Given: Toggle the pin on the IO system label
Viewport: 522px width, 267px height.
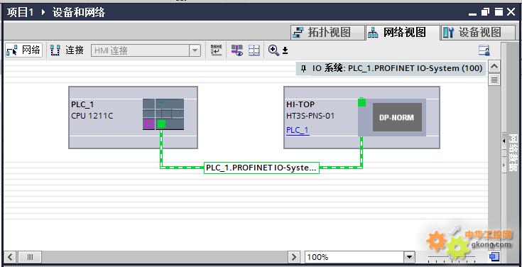Looking at the screenshot, I should (x=303, y=69).
